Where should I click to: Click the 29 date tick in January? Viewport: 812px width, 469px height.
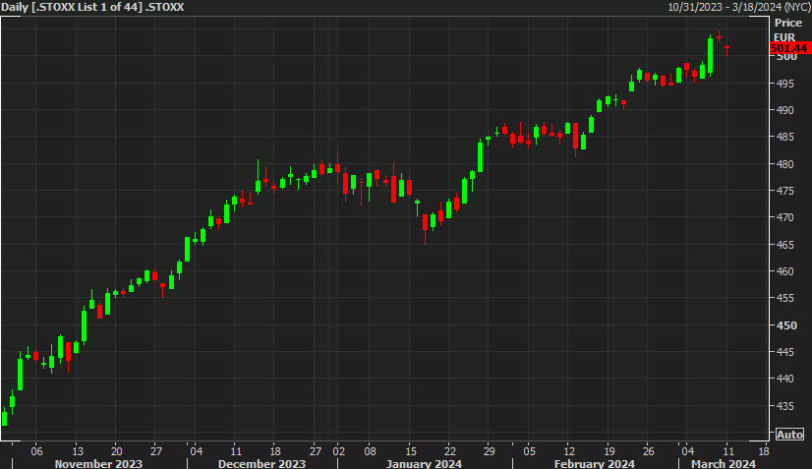point(489,451)
